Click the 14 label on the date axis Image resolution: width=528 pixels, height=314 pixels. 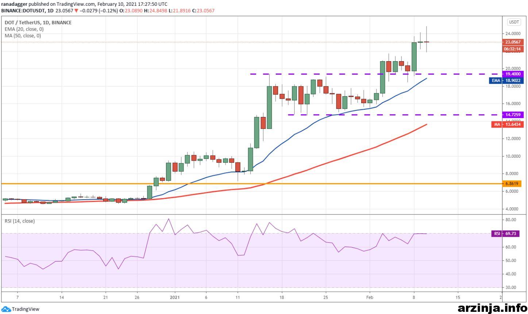coord(62,297)
